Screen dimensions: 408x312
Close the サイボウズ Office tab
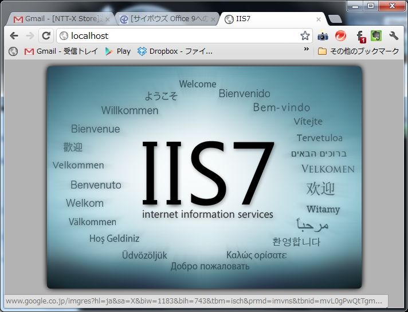(x=213, y=19)
